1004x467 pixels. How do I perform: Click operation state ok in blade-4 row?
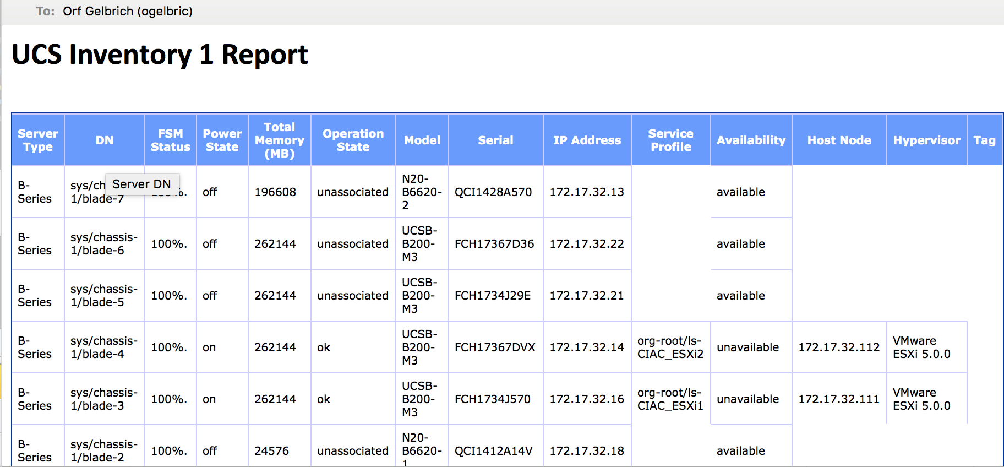tap(324, 347)
